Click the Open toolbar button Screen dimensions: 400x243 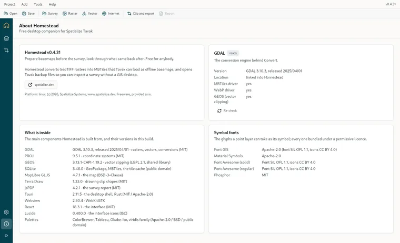tap(11, 14)
